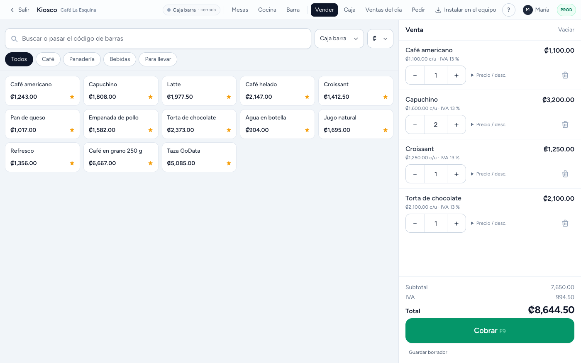Open the Mesas tab

(x=240, y=10)
